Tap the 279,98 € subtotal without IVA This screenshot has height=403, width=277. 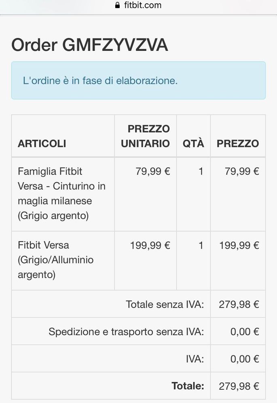tap(239, 304)
